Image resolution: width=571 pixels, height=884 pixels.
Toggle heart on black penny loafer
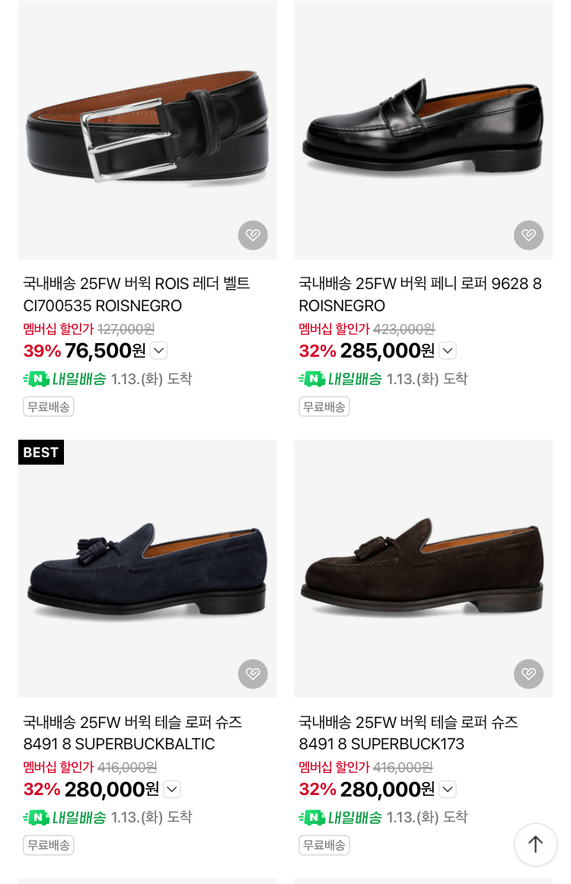pyautogui.click(x=528, y=235)
